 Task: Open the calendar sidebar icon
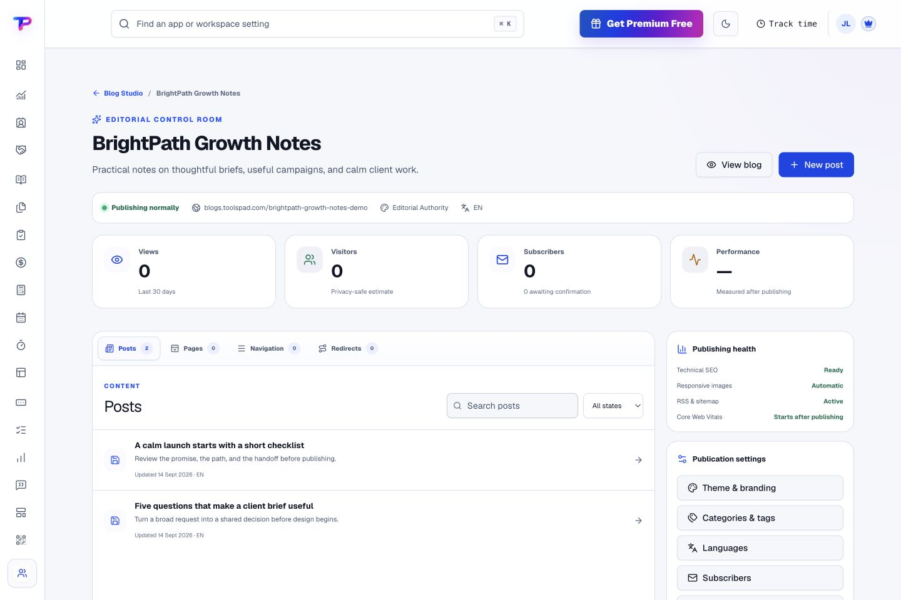(x=21, y=317)
